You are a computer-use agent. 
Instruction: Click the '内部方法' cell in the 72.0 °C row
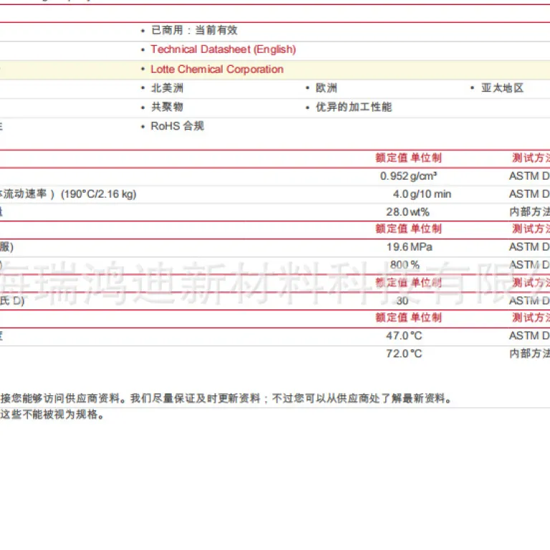click(x=530, y=354)
